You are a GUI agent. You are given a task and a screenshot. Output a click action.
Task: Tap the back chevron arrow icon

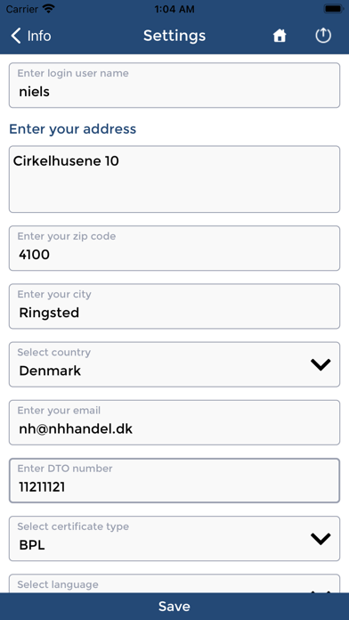[15, 36]
